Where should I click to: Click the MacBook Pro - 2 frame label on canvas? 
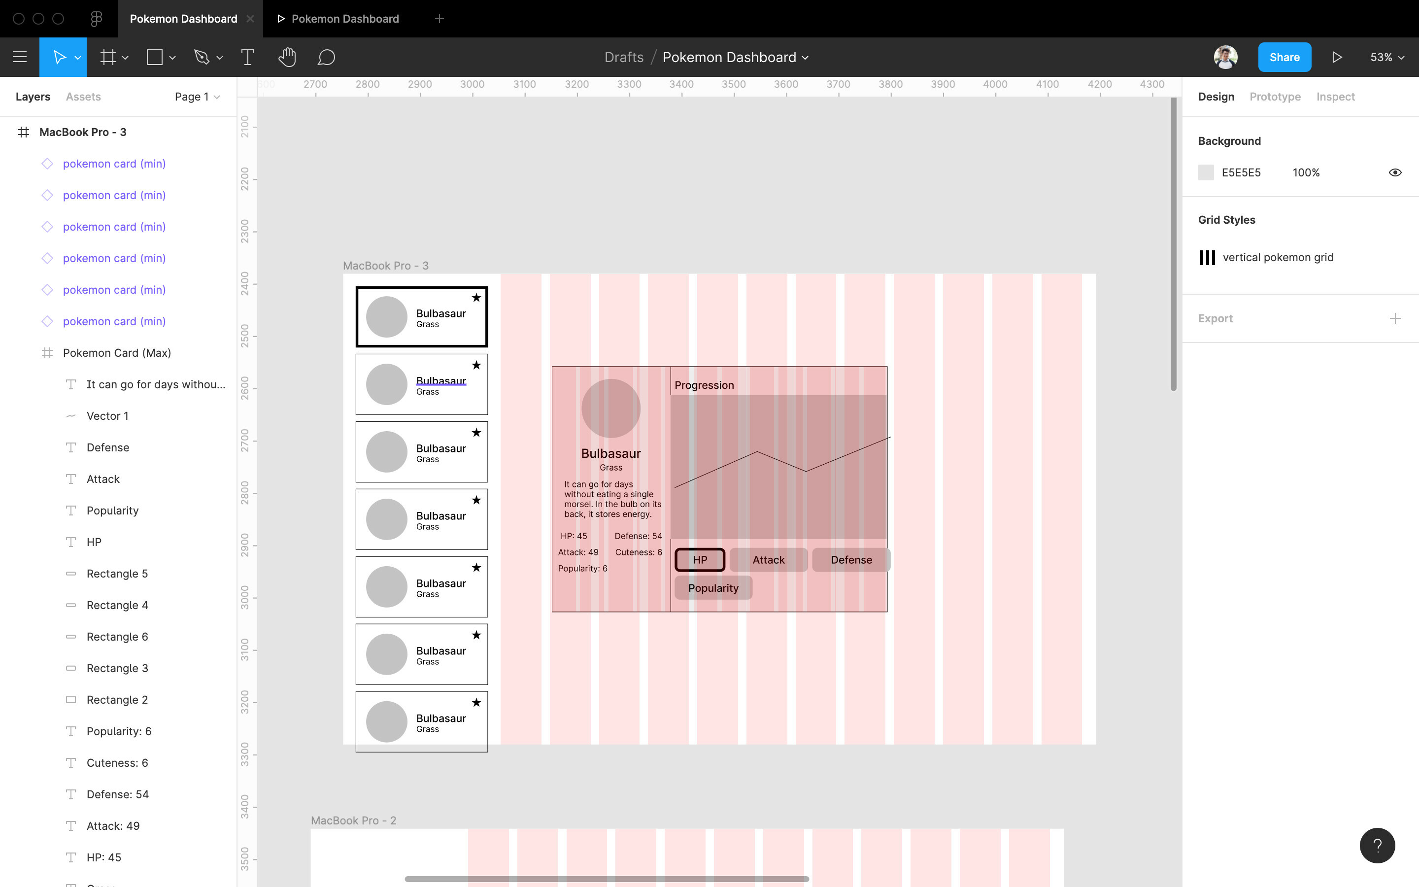coord(354,820)
